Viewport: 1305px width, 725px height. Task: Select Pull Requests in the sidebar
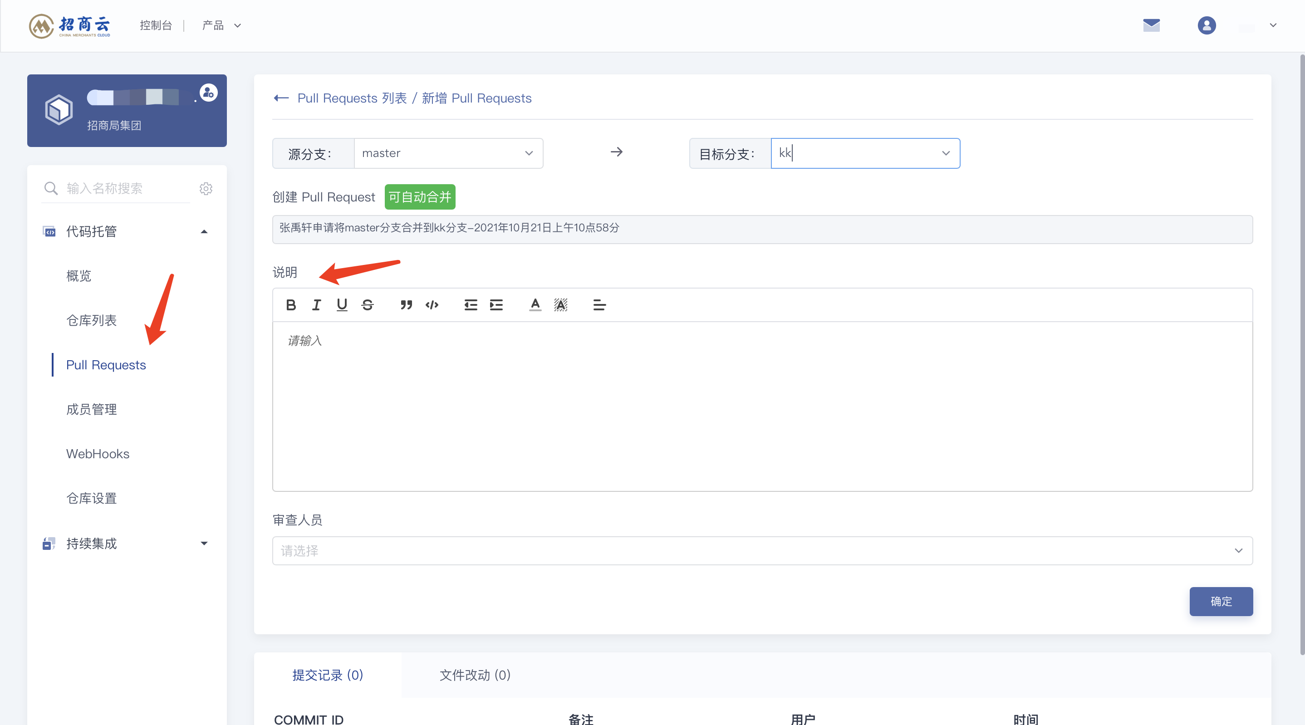click(x=106, y=365)
